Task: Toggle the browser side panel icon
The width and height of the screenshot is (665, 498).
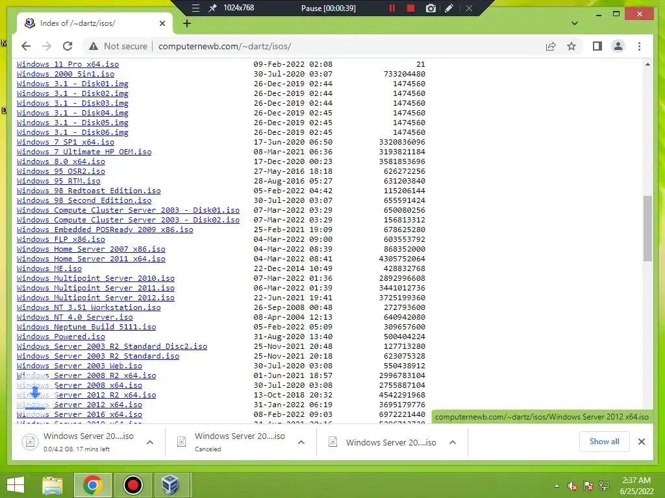Action: point(597,46)
